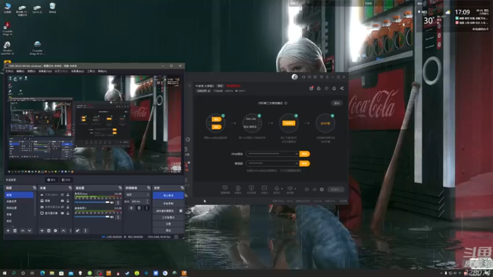
Task: Click exit button in OBS third-party streaming panel
Action: [x=336, y=103]
